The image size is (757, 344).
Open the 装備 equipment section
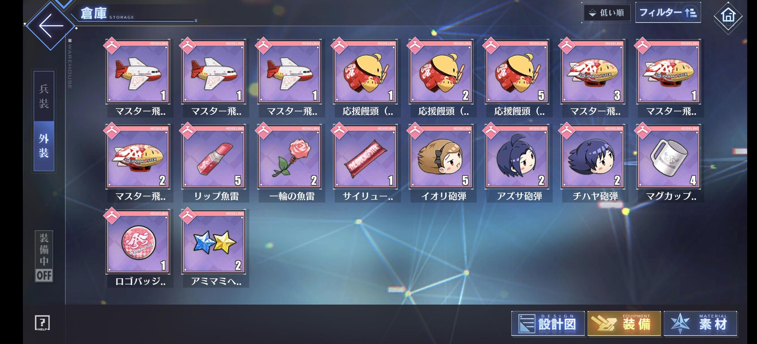[624, 324]
